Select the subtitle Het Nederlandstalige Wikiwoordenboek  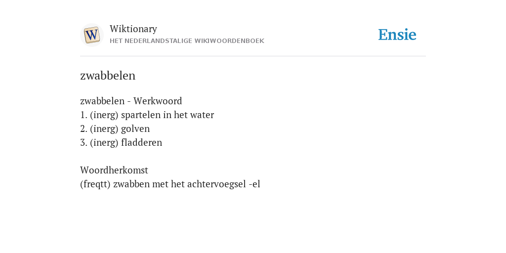coord(187,41)
